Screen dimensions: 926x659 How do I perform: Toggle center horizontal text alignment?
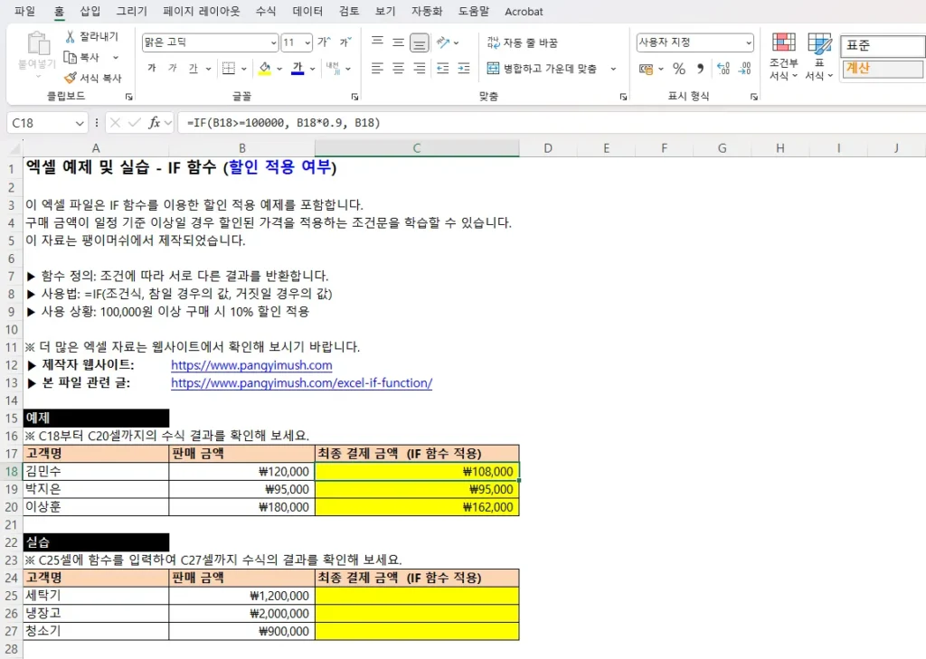pyautogui.click(x=399, y=69)
